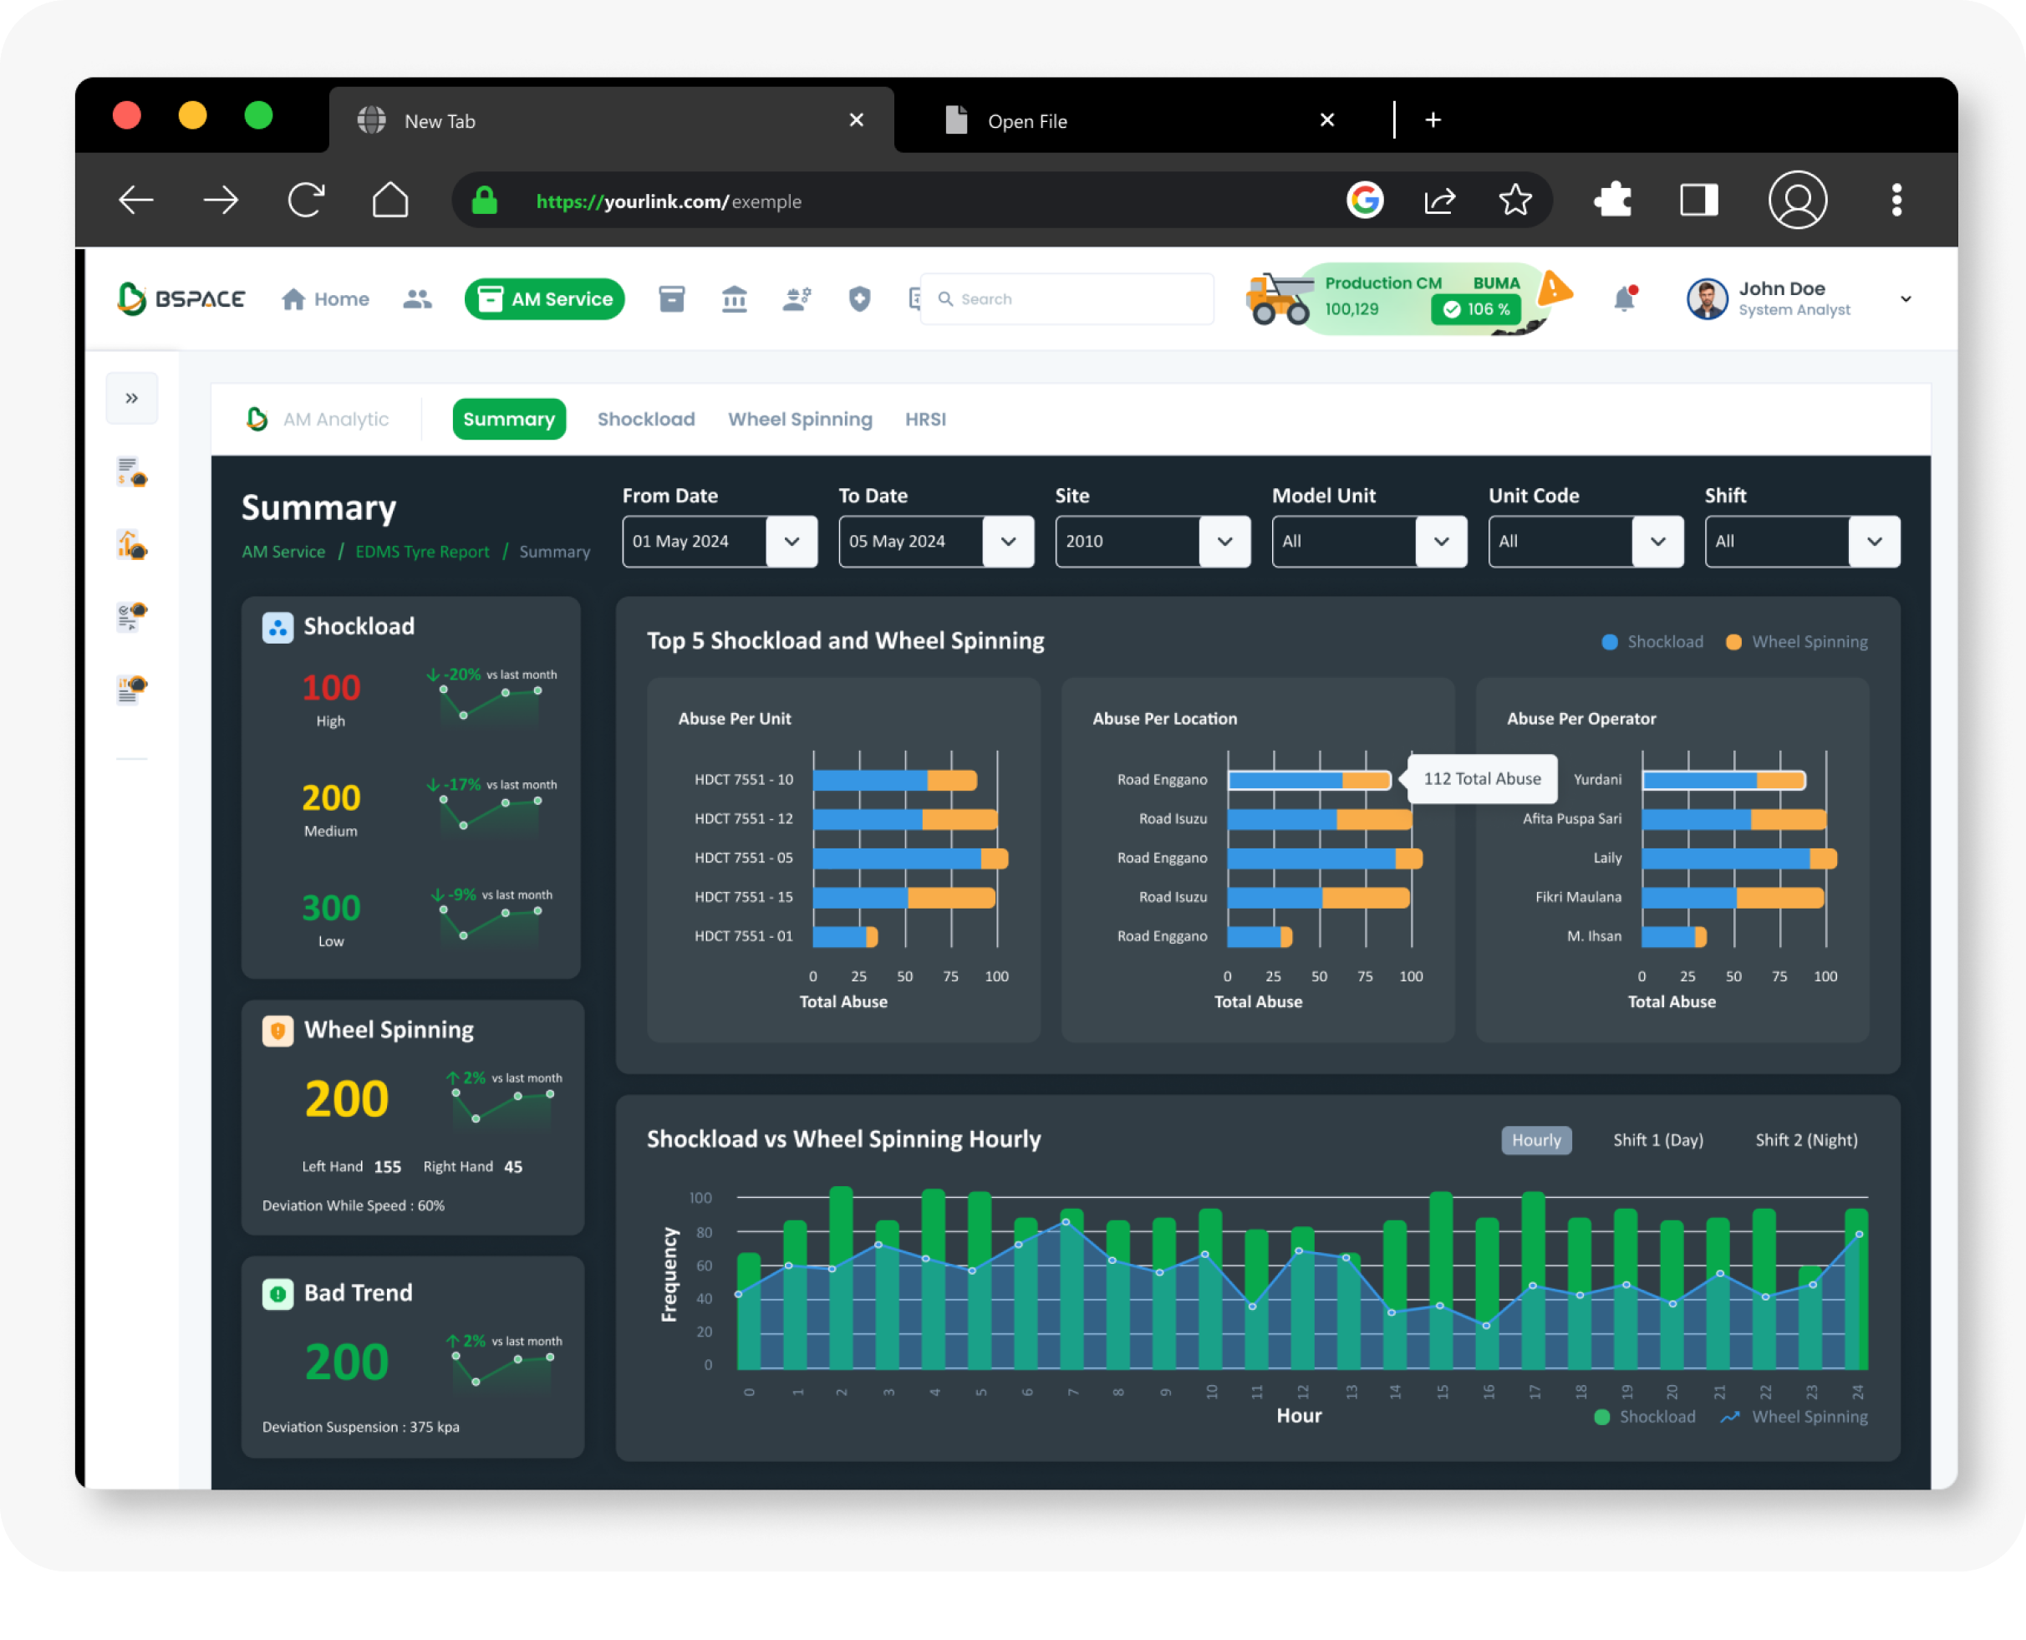Click the notification bell icon
Viewport: 2026px width, 1640px height.
[1624, 298]
